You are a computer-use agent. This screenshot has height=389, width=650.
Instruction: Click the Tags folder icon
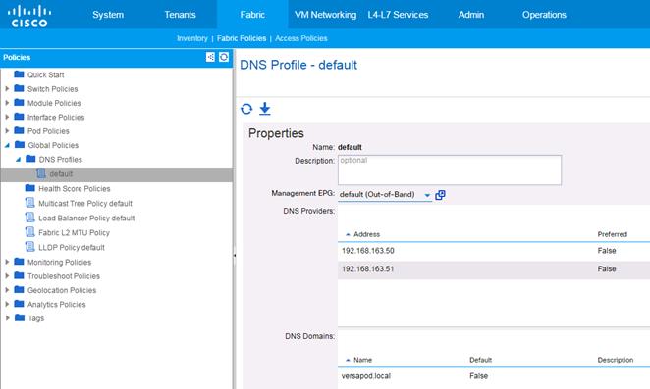(x=20, y=317)
